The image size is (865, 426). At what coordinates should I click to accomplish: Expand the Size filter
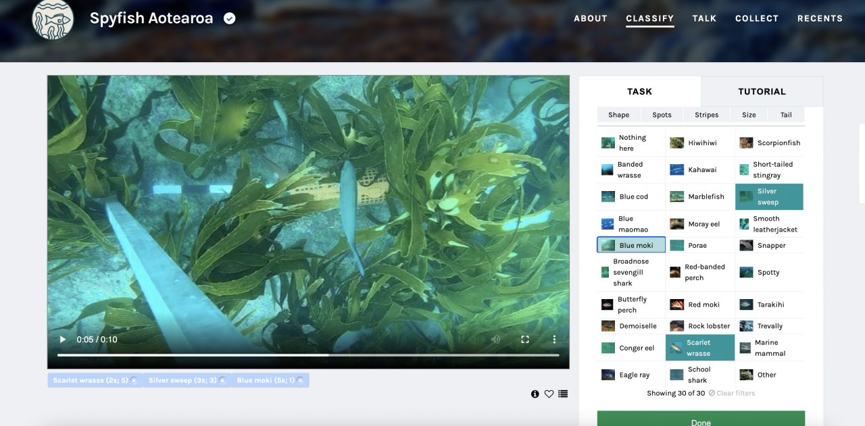coord(749,115)
